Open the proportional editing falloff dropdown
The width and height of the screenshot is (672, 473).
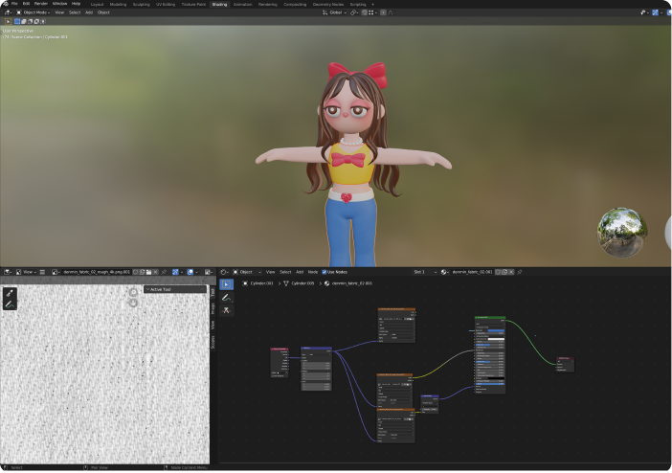point(392,12)
